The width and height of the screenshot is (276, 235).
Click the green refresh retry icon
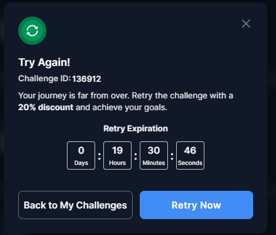click(32, 31)
